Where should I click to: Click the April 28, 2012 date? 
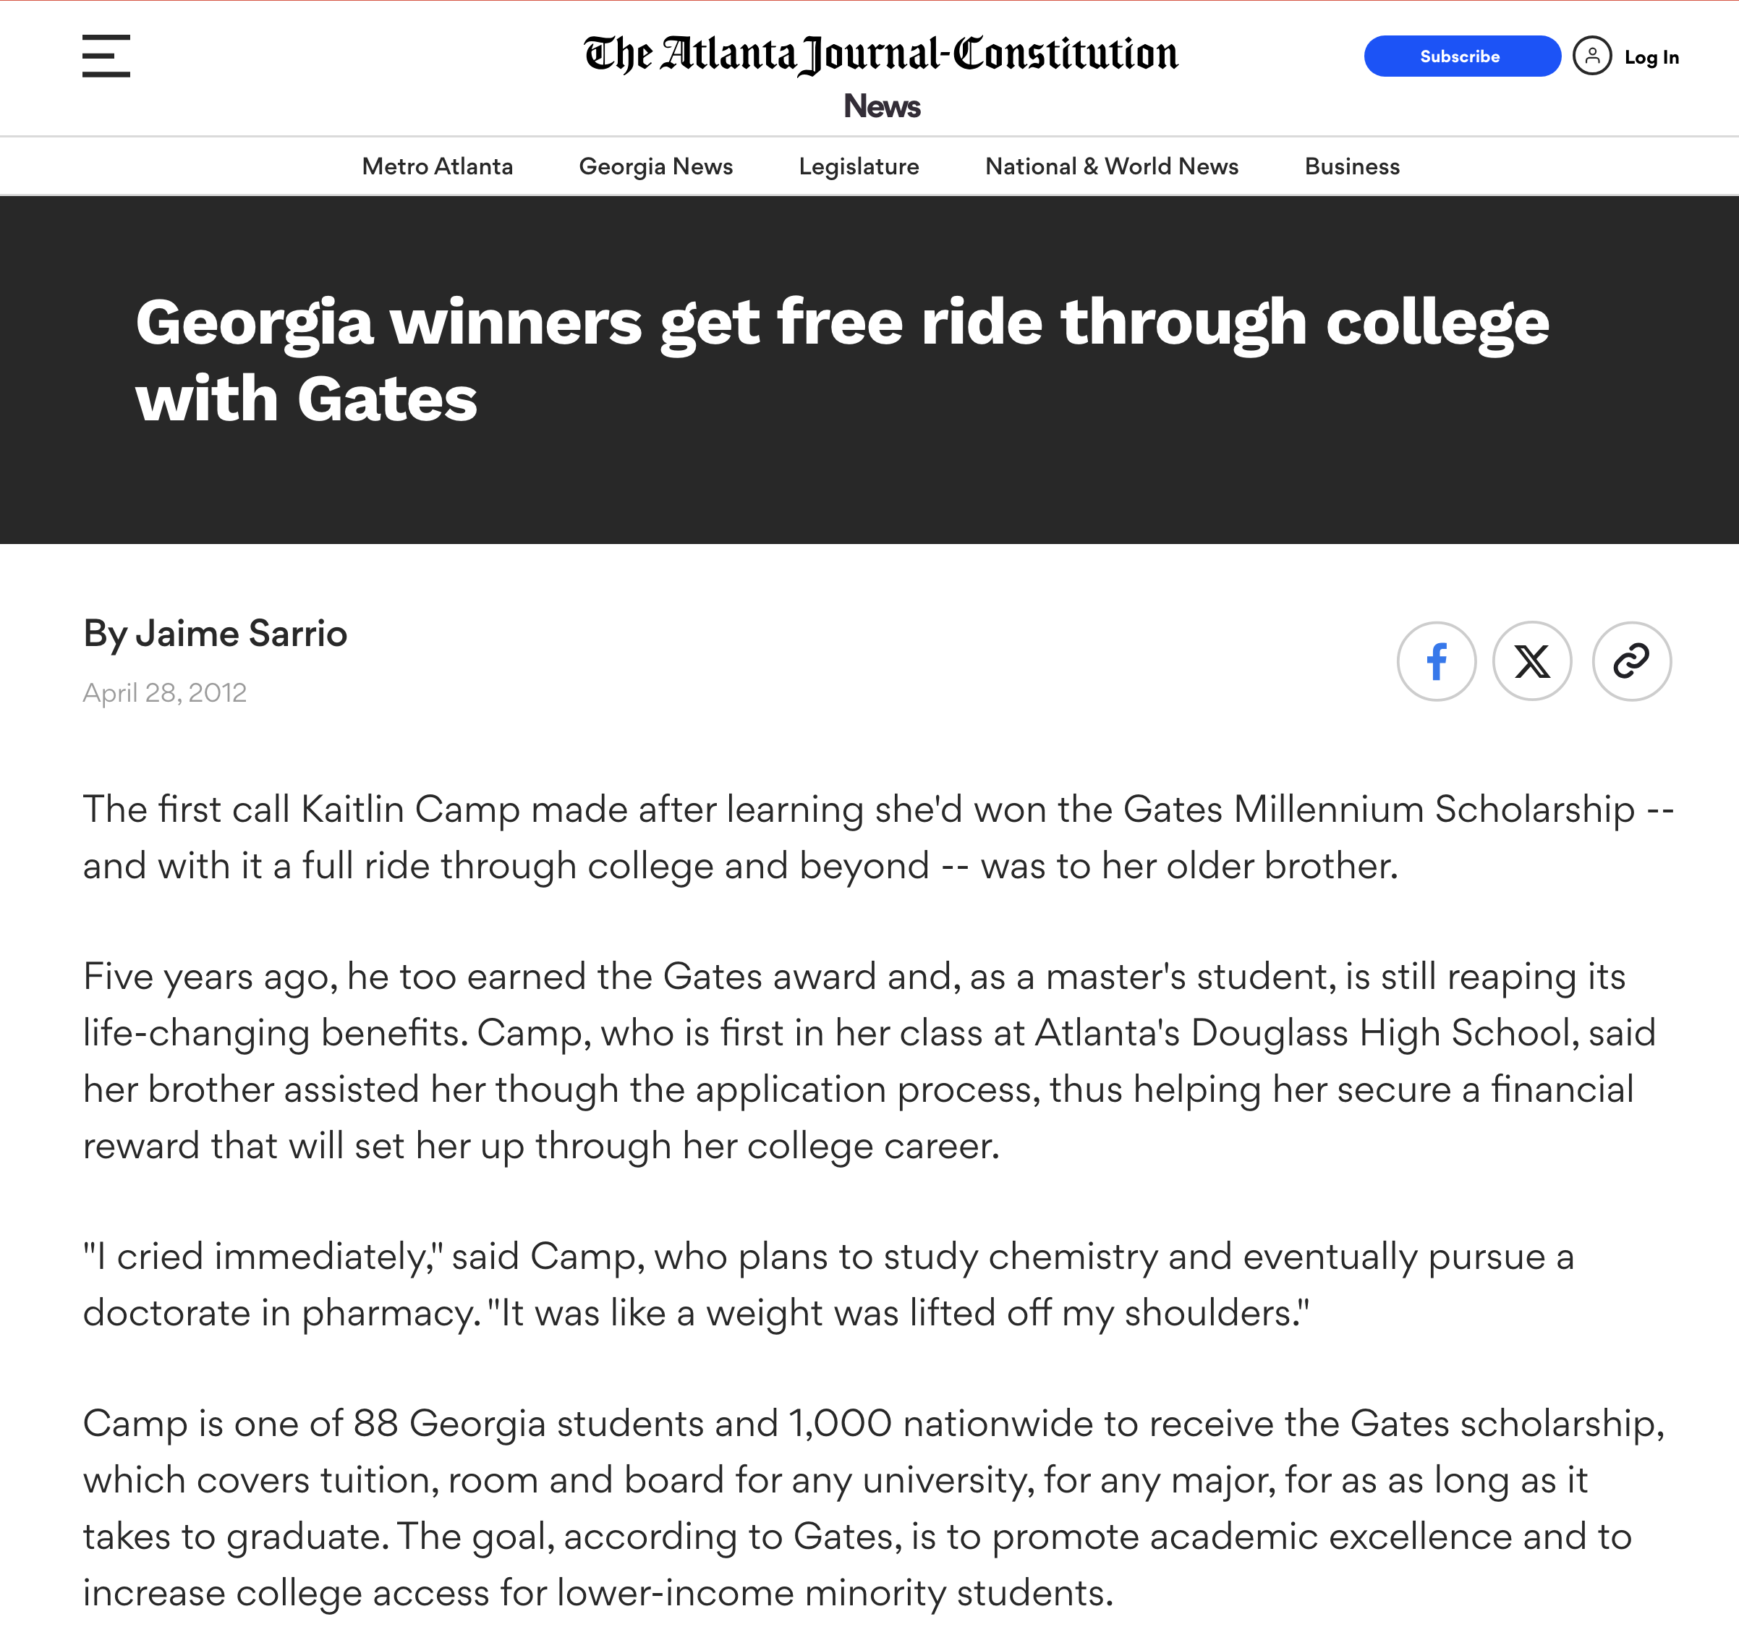pos(164,693)
